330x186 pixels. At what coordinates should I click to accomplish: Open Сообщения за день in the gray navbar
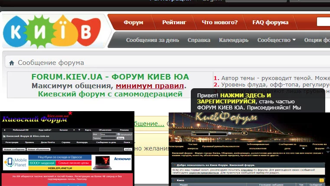coord(153,40)
